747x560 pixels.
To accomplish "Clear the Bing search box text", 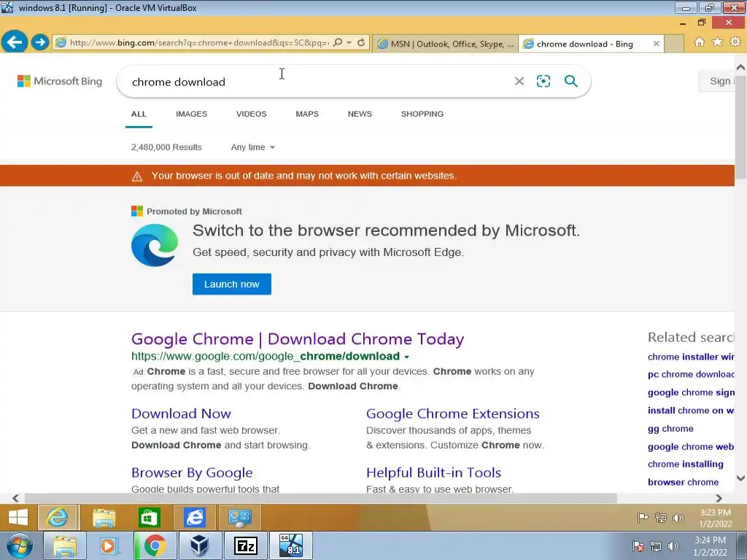I will (519, 82).
